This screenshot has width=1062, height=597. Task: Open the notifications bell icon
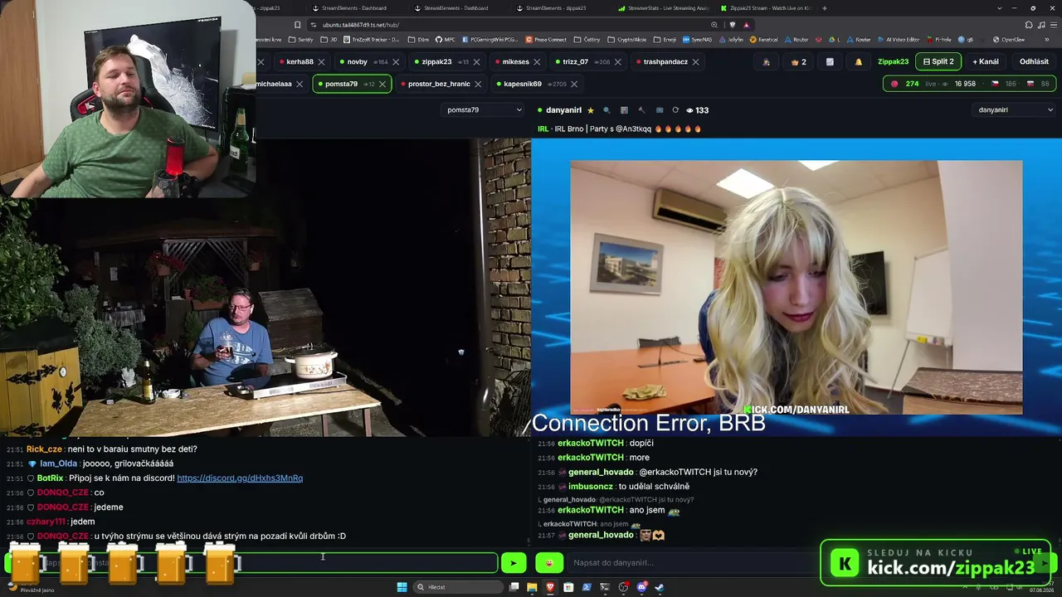(x=859, y=62)
